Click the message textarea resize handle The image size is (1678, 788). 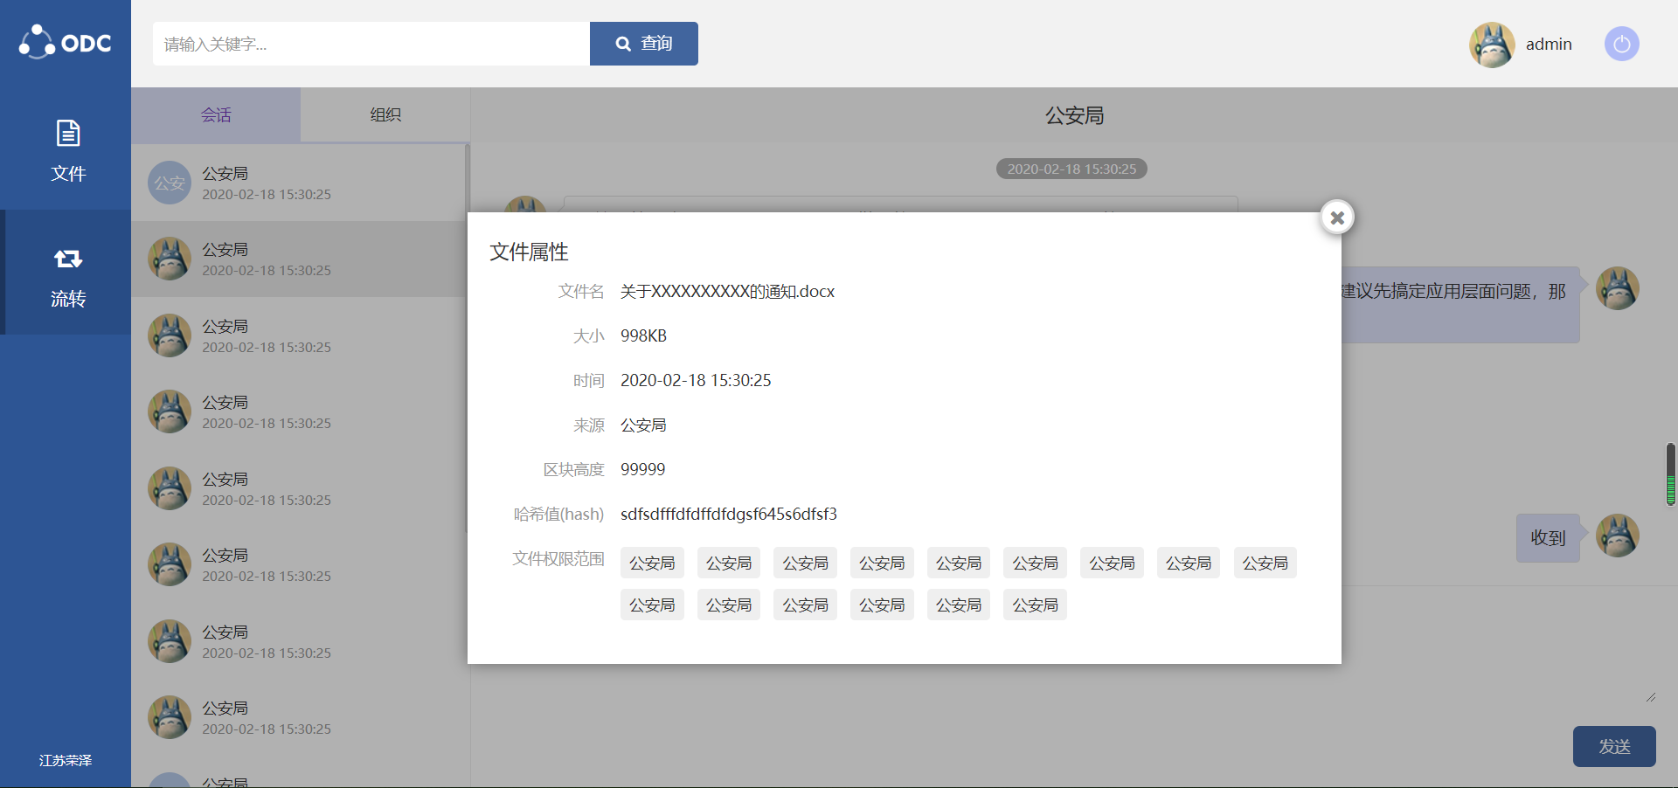tap(1650, 696)
